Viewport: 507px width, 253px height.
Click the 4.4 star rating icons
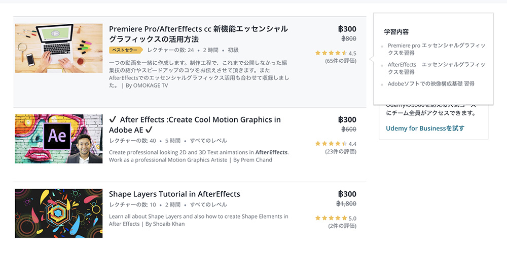click(x=331, y=144)
